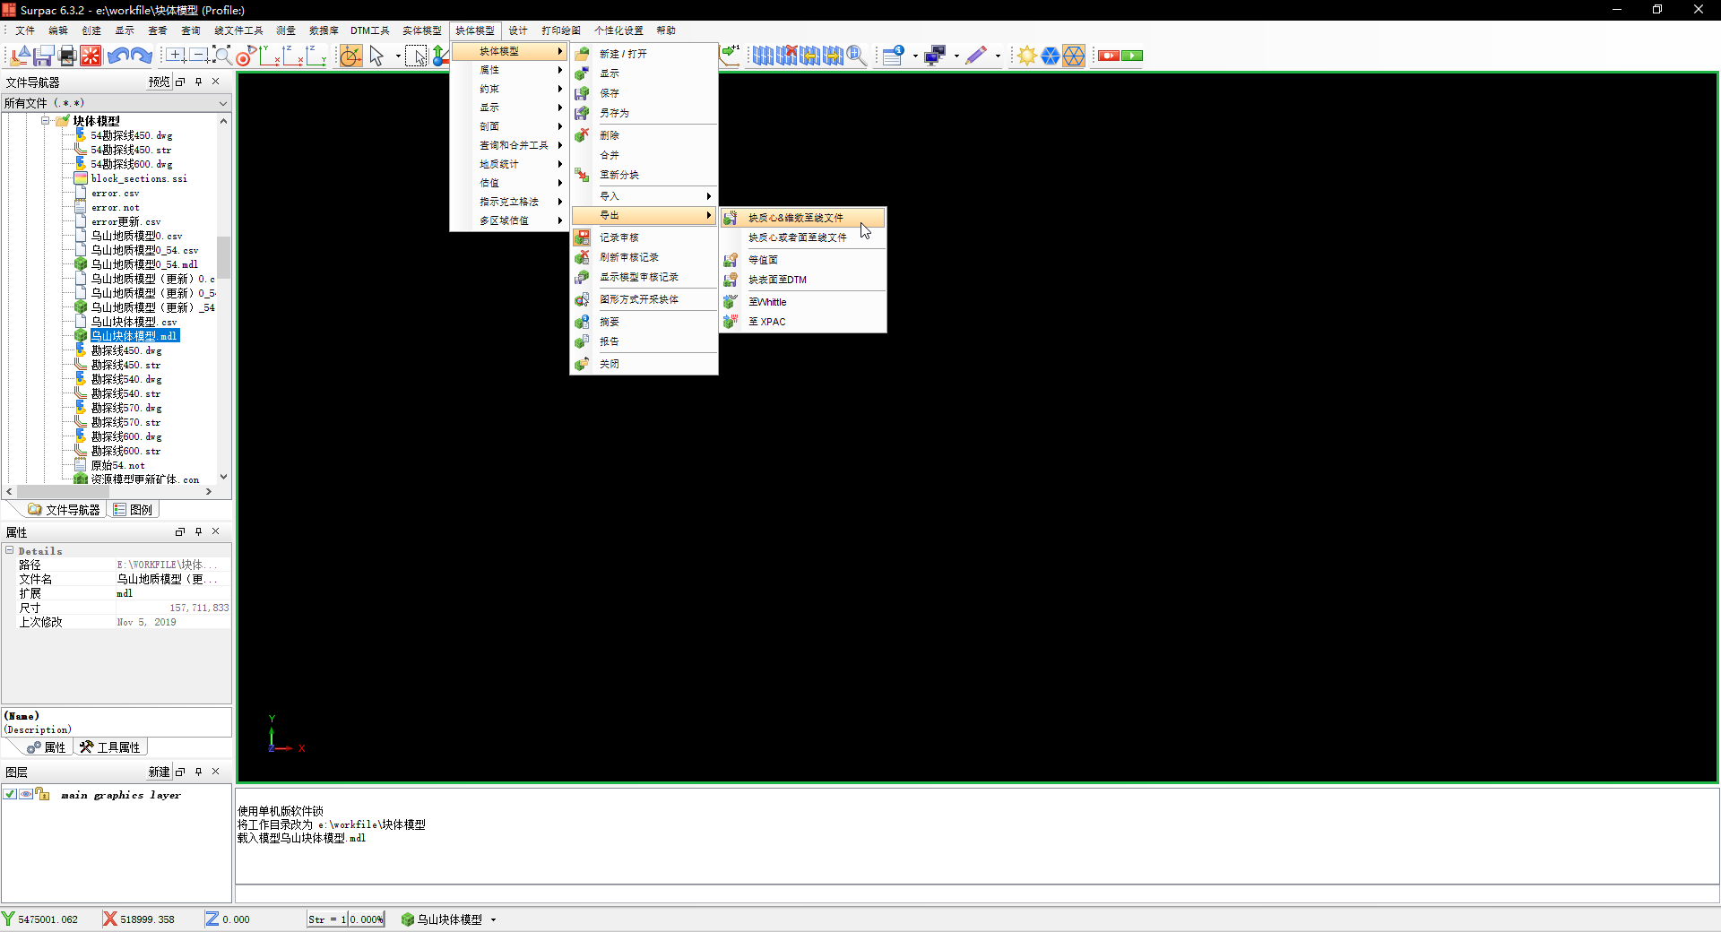Viewport: 1721px width, 932px height.
Task: Select the next section arrow icon
Action: pyautogui.click(x=833, y=56)
